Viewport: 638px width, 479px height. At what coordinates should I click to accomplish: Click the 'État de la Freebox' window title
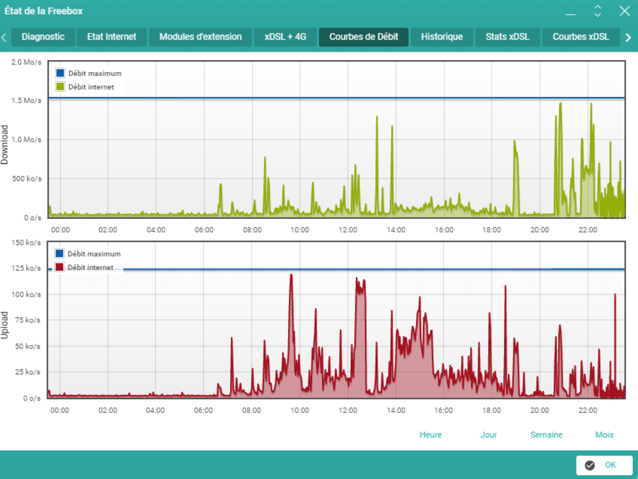point(43,11)
